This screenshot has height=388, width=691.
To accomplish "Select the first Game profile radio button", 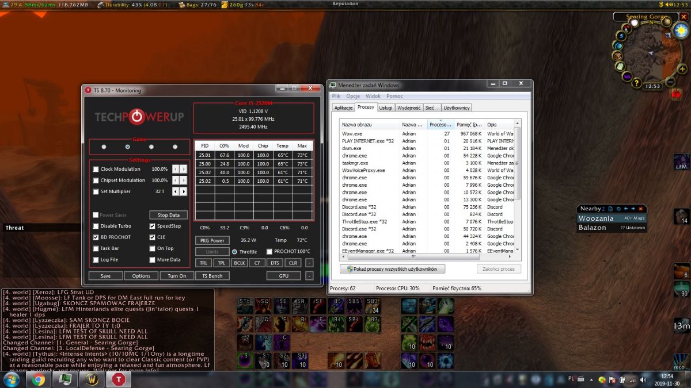I will point(104,147).
